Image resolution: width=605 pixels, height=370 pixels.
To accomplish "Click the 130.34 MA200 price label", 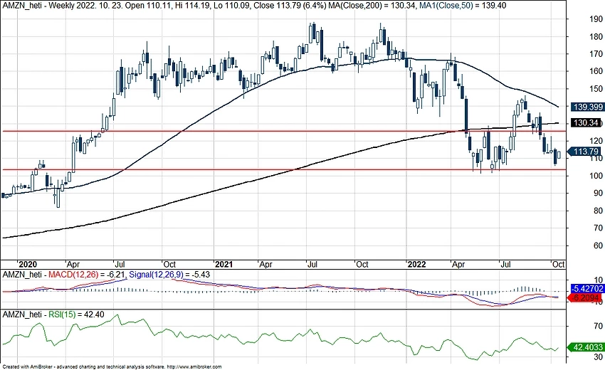I will pos(586,123).
